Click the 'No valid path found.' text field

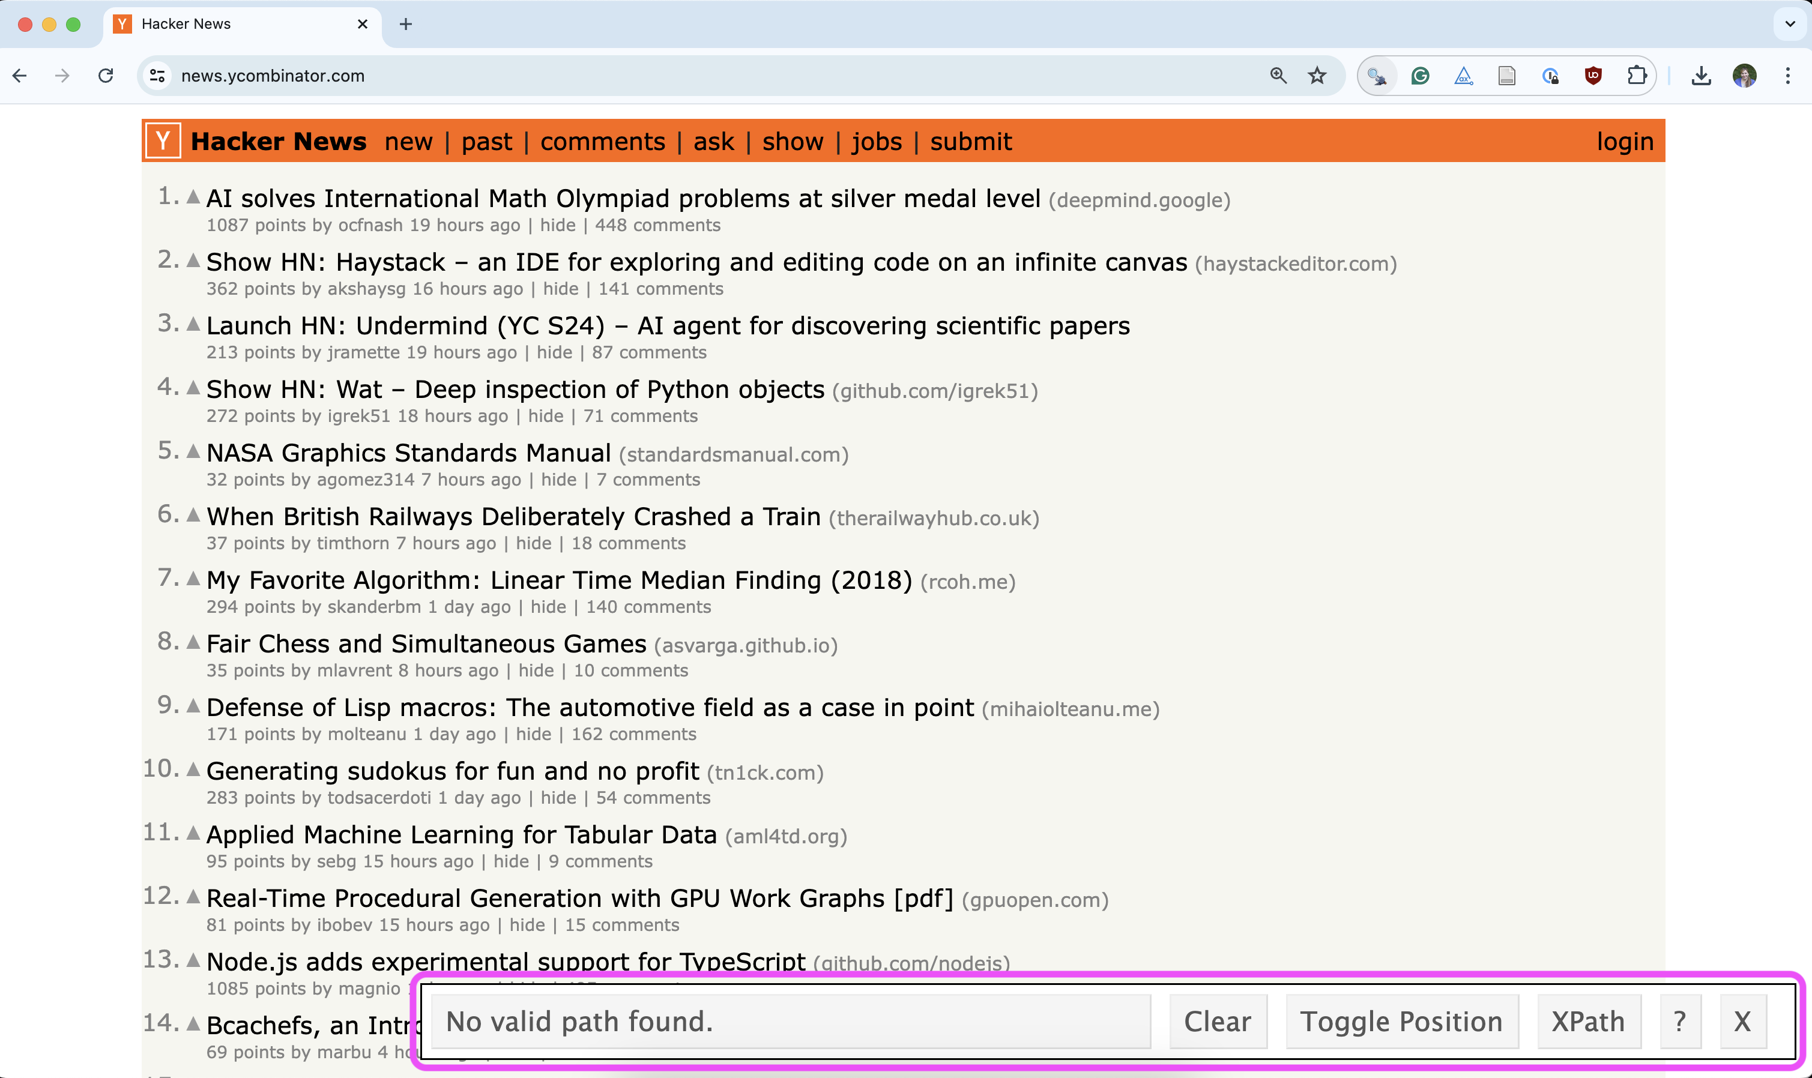(x=791, y=1022)
